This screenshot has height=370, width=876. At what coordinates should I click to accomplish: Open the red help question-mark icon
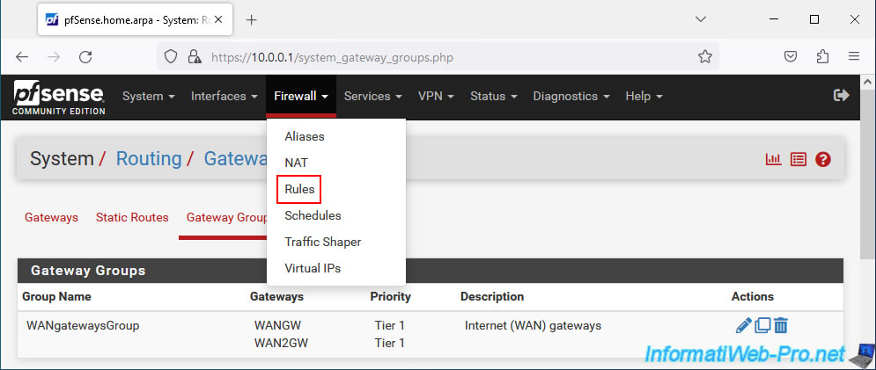(x=823, y=160)
